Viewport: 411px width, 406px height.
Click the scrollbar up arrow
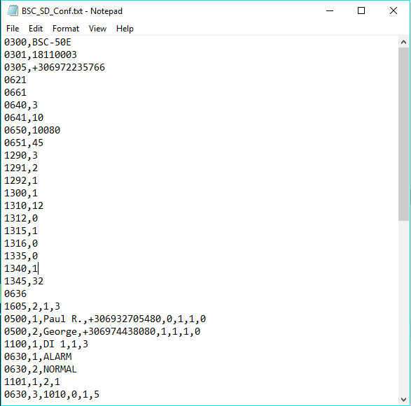(x=404, y=42)
